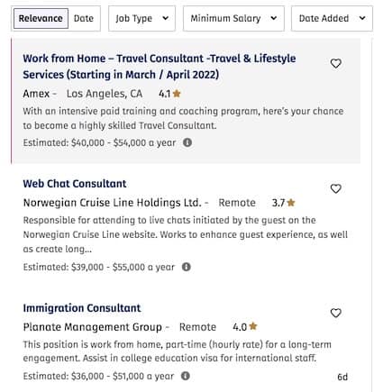Click the Amex company name
Screen dimensions: 374x392
[36, 94]
